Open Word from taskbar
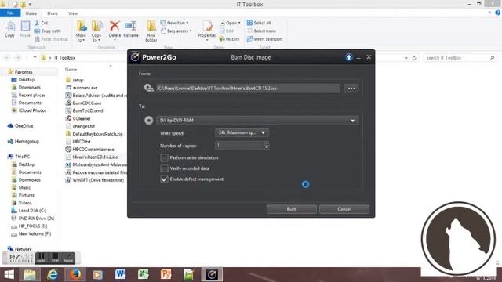Image resolution: width=502 pixels, height=282 pixels. (x=121, y=275)
